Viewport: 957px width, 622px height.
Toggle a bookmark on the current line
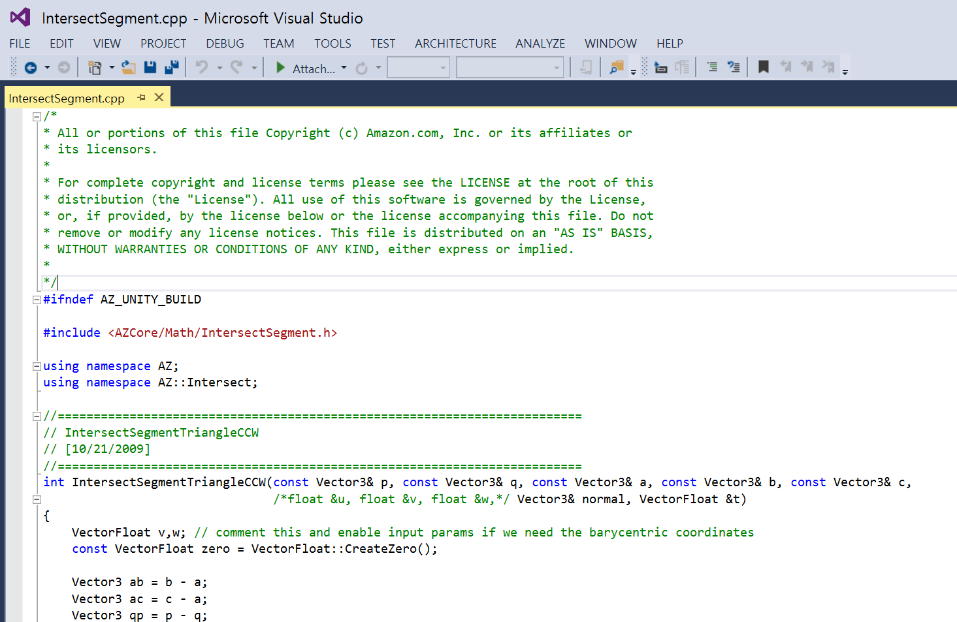(763, 68)
